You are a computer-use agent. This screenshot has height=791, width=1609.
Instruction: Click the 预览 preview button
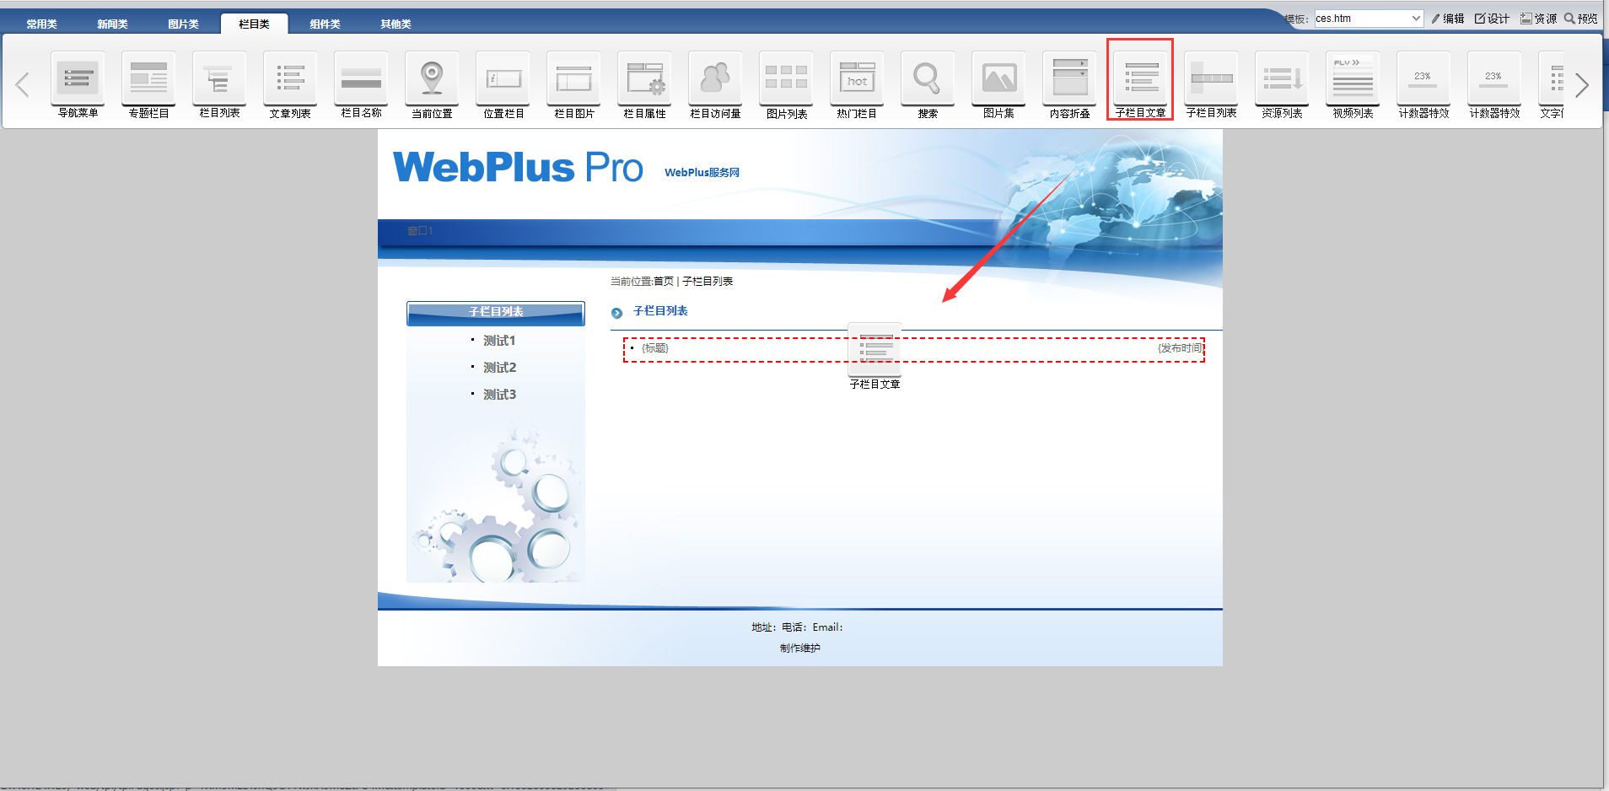[1581, 19]
